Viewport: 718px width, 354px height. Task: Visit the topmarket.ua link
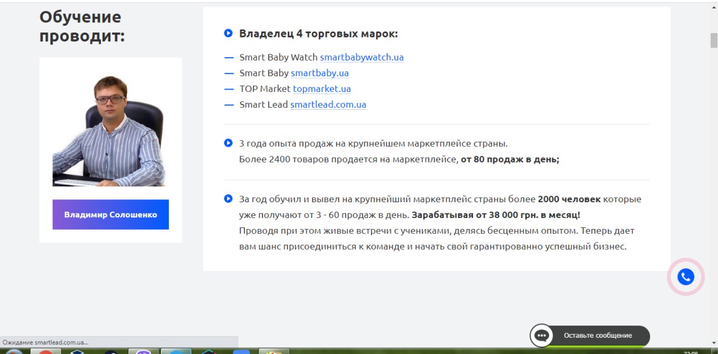tap(322, 88)
